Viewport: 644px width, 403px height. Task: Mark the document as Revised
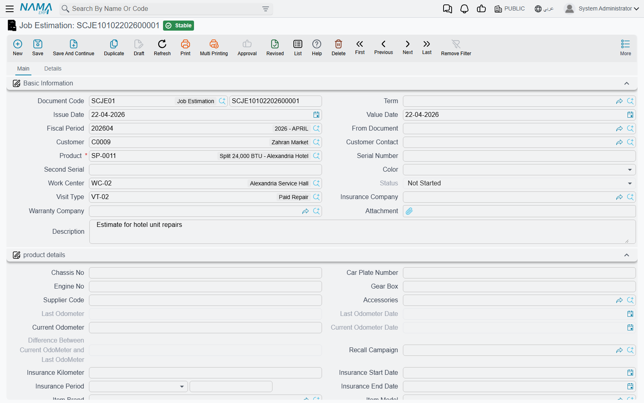pos(275,47)
